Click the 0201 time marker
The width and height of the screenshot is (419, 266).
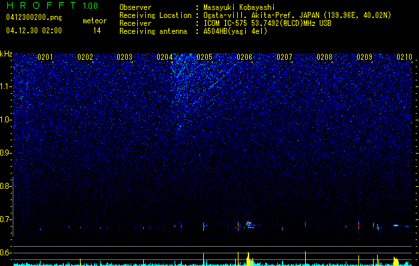[x=45, y=57]
